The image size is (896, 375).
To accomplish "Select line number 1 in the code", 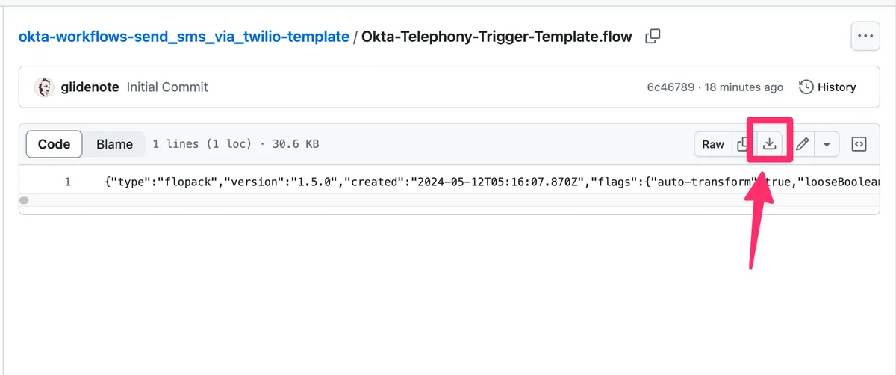I will click(x=67, y=182).
